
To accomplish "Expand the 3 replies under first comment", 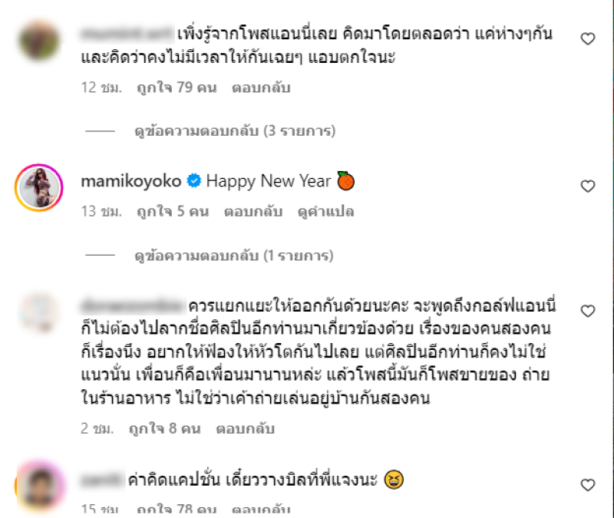I will (235, 130).
